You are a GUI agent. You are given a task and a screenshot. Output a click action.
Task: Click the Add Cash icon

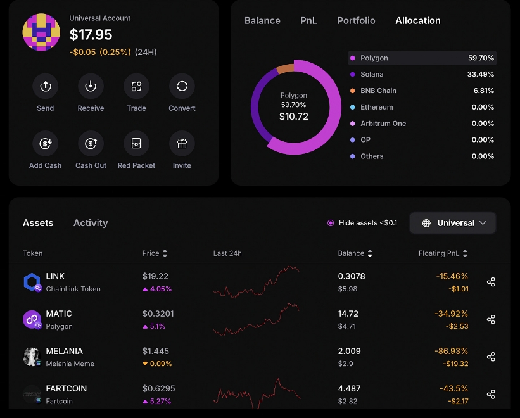tap(46, 144)
